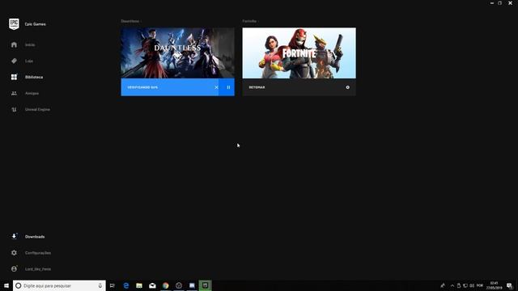The image size is (518, 291).
Task: Open File Explorer from taskbar
Action: tap(139, 285)
